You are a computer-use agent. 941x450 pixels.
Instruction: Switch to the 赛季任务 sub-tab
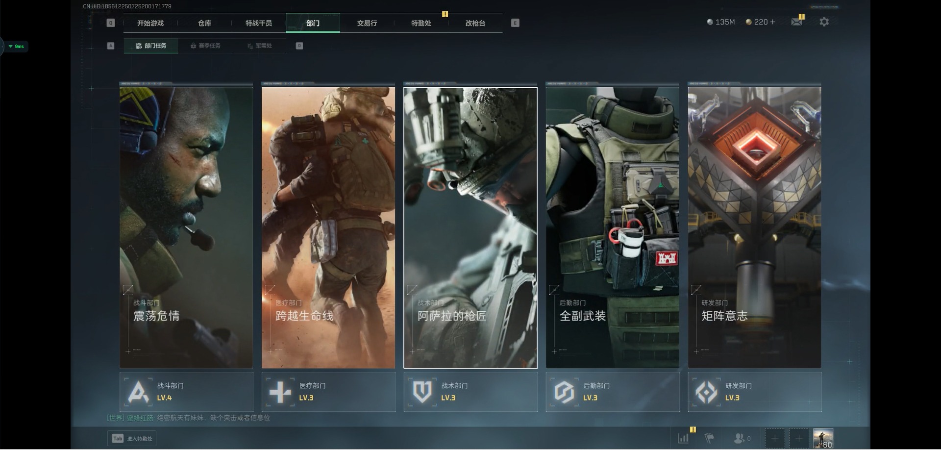click(205, 46)
